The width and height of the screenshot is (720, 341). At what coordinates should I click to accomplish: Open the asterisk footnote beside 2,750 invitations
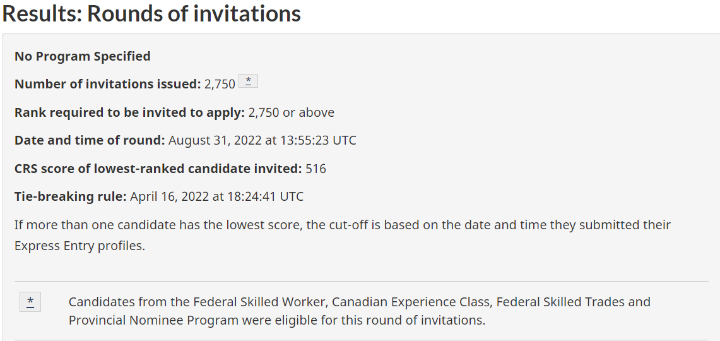pos(249,81)
